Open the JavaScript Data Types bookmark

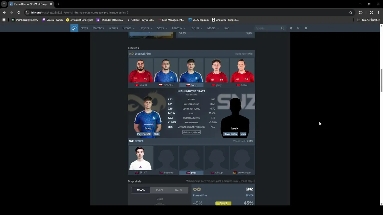click(80, 20)
